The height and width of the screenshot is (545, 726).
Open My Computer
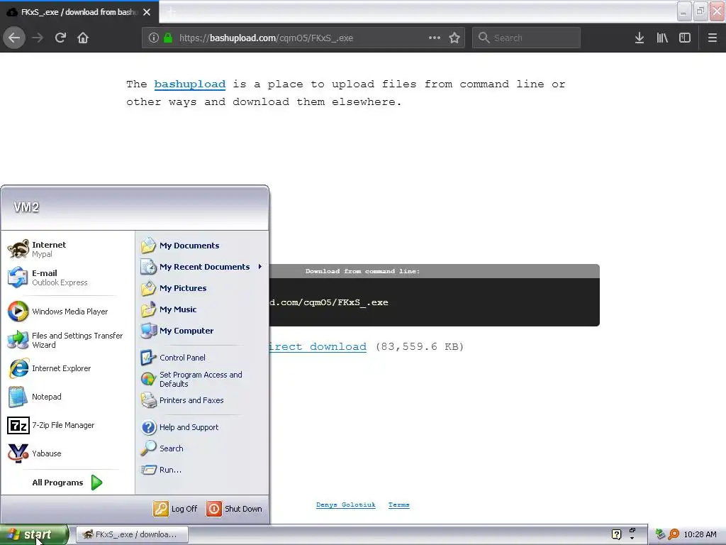(202, 331)
